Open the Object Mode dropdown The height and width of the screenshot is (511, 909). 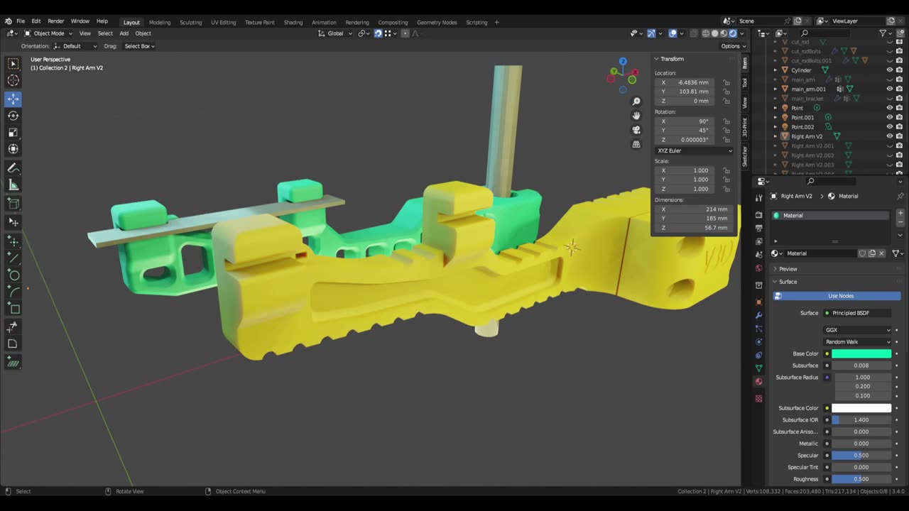click(48, 33)
